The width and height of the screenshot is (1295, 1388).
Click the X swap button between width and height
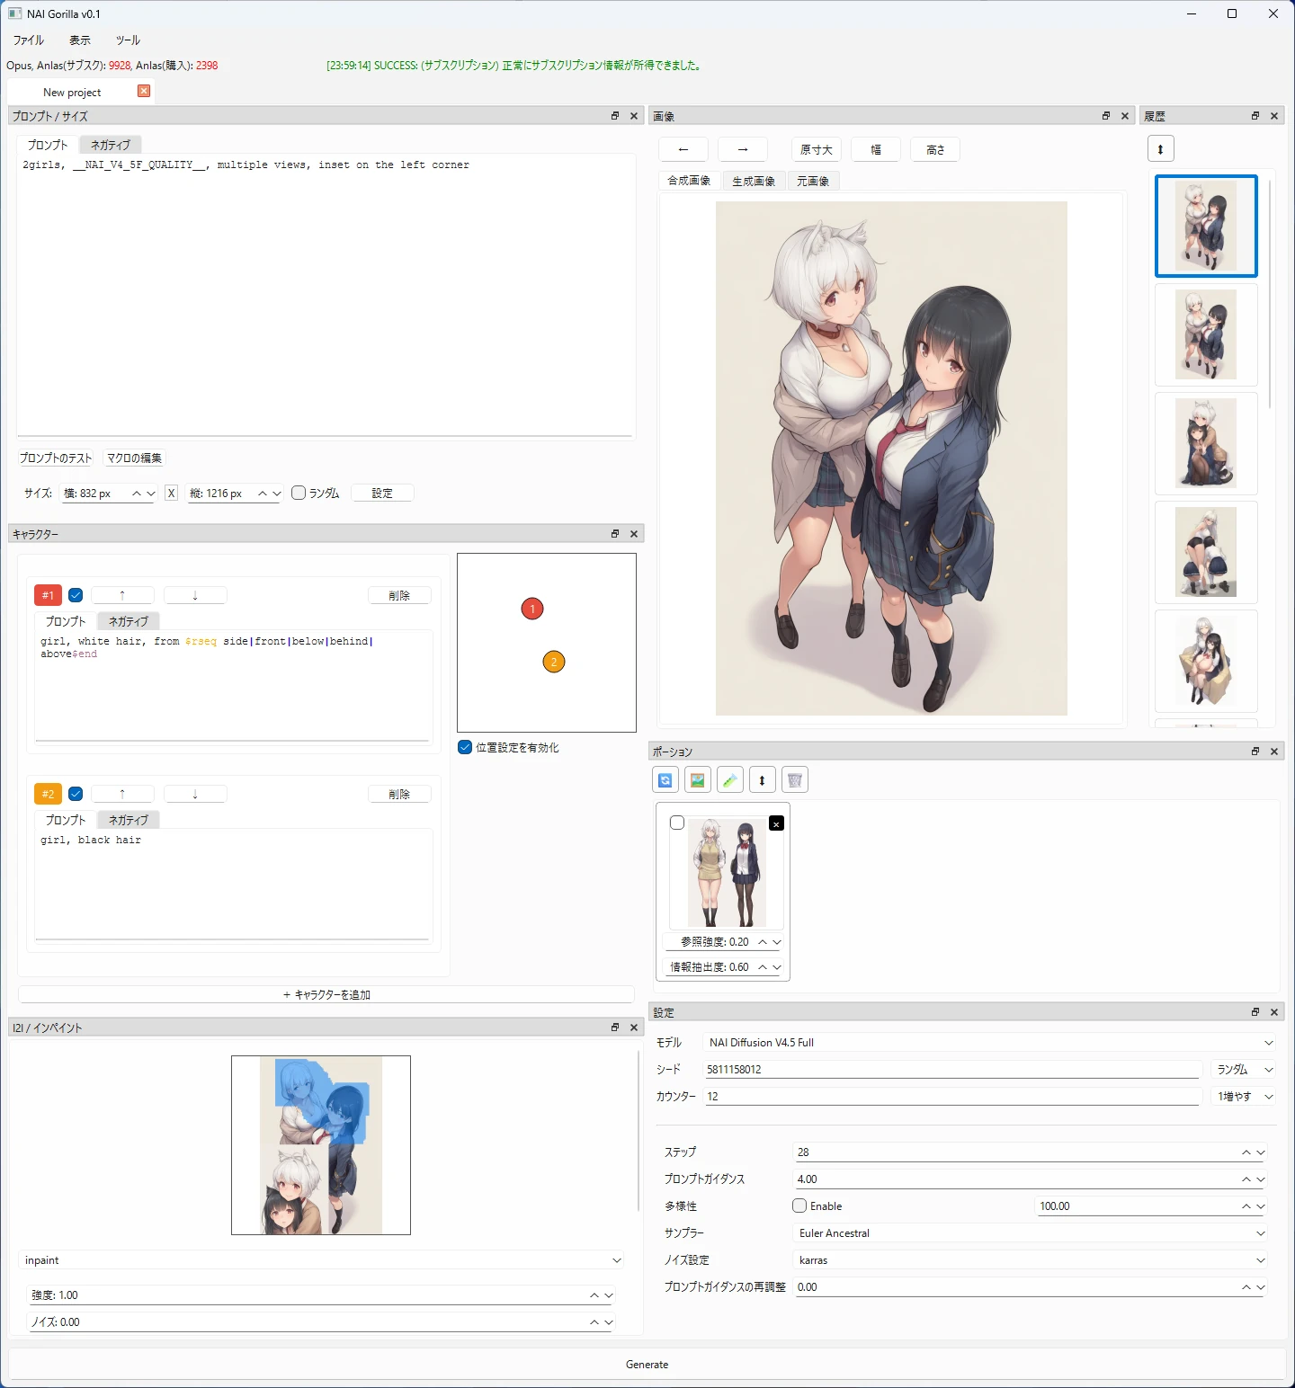[171, 493]
